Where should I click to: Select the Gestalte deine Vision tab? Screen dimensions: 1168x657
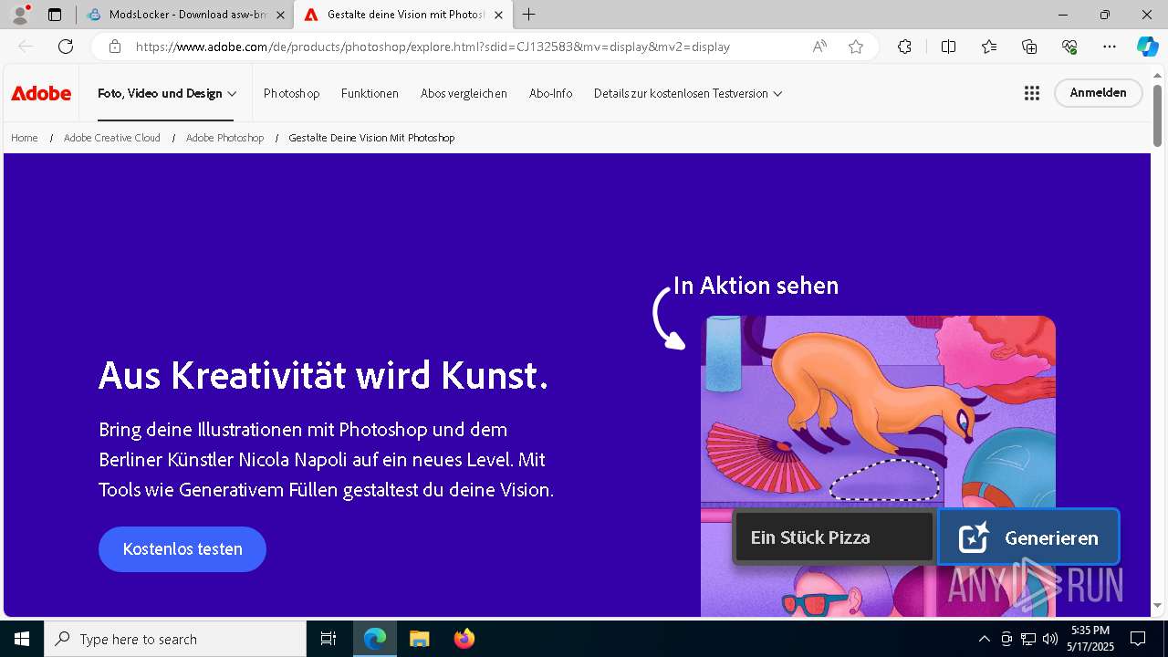pos(402,15)
